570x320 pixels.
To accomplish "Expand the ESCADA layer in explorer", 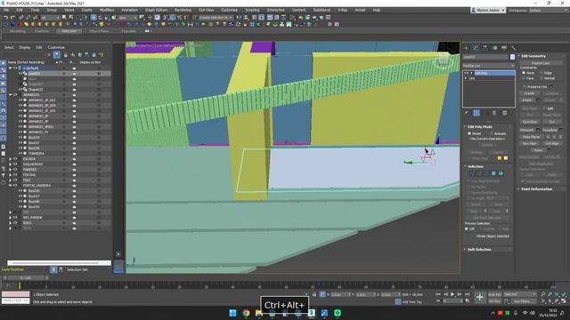I will click(x=10, y=159).
